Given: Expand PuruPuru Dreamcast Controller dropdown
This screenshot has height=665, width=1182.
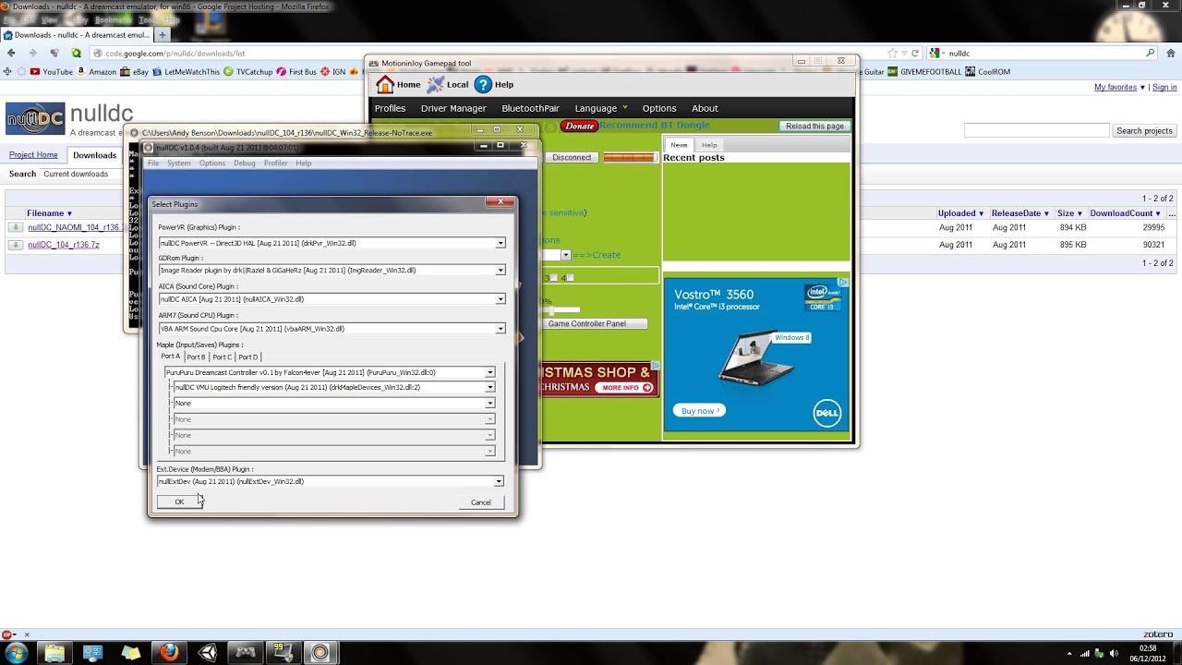Looking at the screenshot, I should (x=490, y=372).
